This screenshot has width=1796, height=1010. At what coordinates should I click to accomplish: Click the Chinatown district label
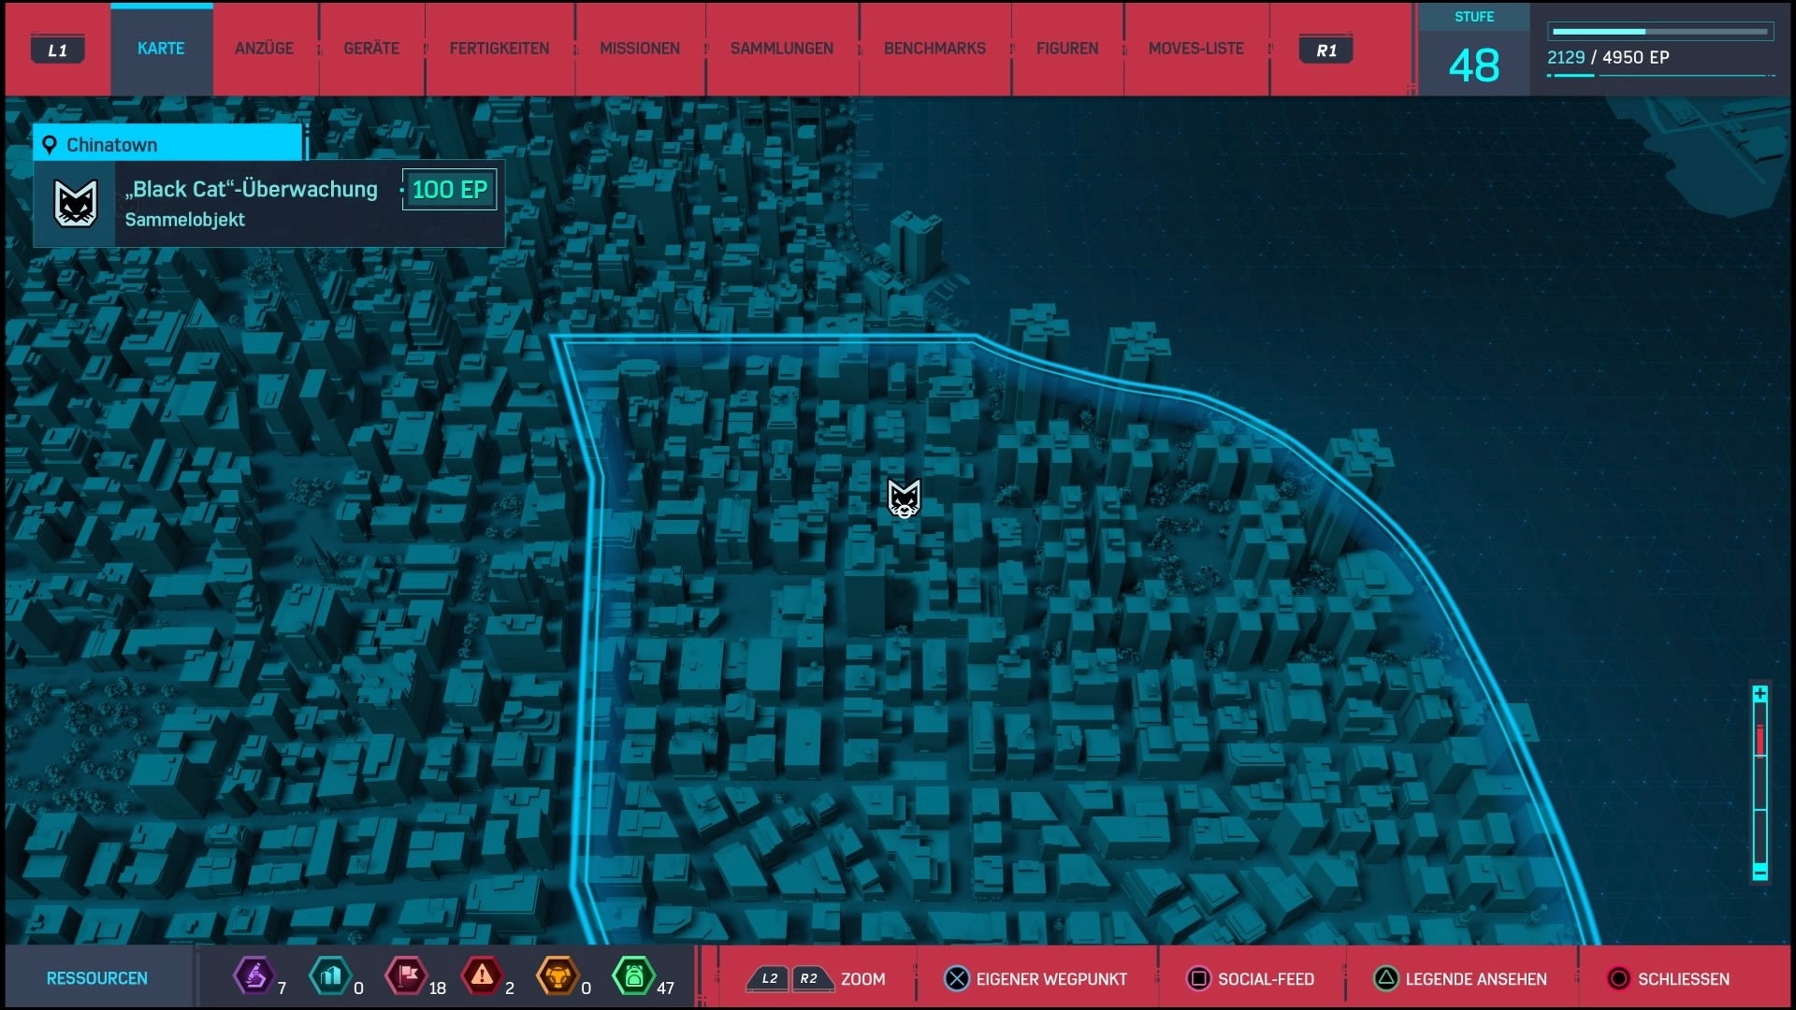tap(111, 145)
